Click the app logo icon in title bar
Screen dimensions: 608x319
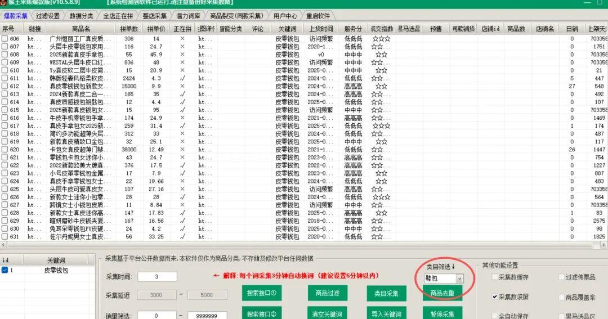tap(3, 2)
